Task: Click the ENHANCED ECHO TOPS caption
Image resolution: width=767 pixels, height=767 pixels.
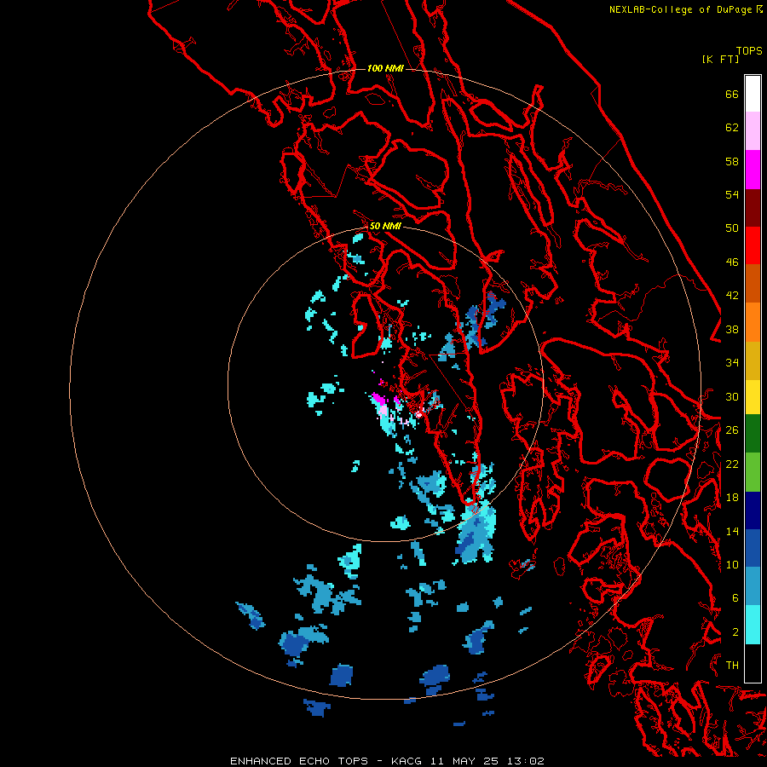Action: tap(299, 761)
